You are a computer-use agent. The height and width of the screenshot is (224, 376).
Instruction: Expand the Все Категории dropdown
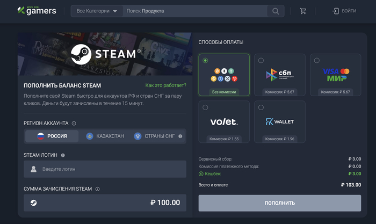97,11
